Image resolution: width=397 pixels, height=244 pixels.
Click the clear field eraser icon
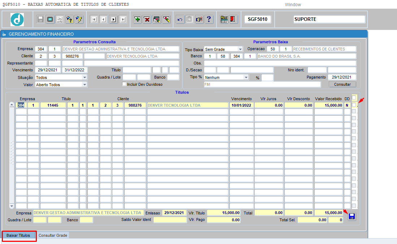coord(166,19)
